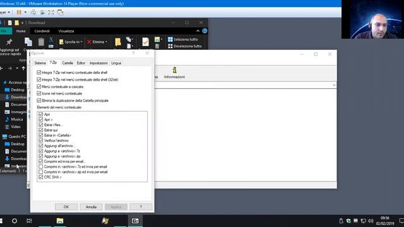The height and width of the screenshot is (227, 404).
Task: Click the Paste clipboard icon in ribbon
Action: pos(41,42)
